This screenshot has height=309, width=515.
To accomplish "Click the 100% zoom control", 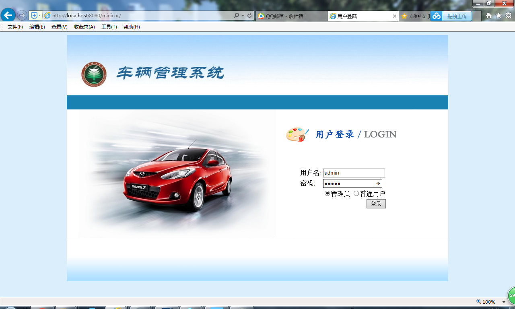I will point(488,302).
